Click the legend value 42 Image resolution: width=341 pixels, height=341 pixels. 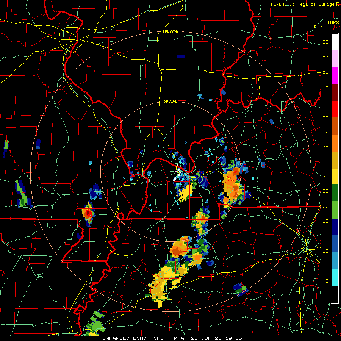click(325, 131)
